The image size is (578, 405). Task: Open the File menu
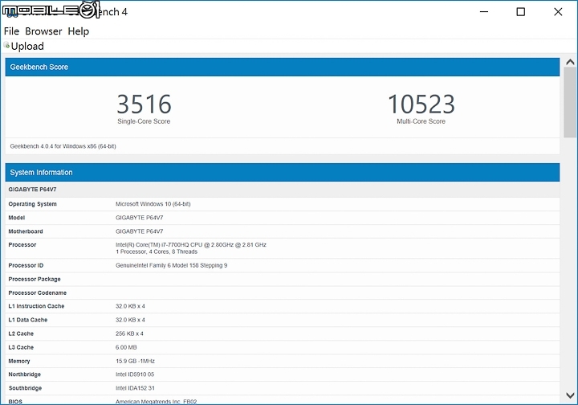pos(11,31)
